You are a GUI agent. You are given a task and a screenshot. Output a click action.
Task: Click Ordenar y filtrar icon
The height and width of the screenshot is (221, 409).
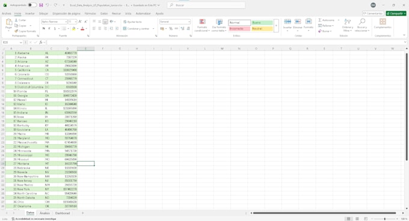point(348,22)
